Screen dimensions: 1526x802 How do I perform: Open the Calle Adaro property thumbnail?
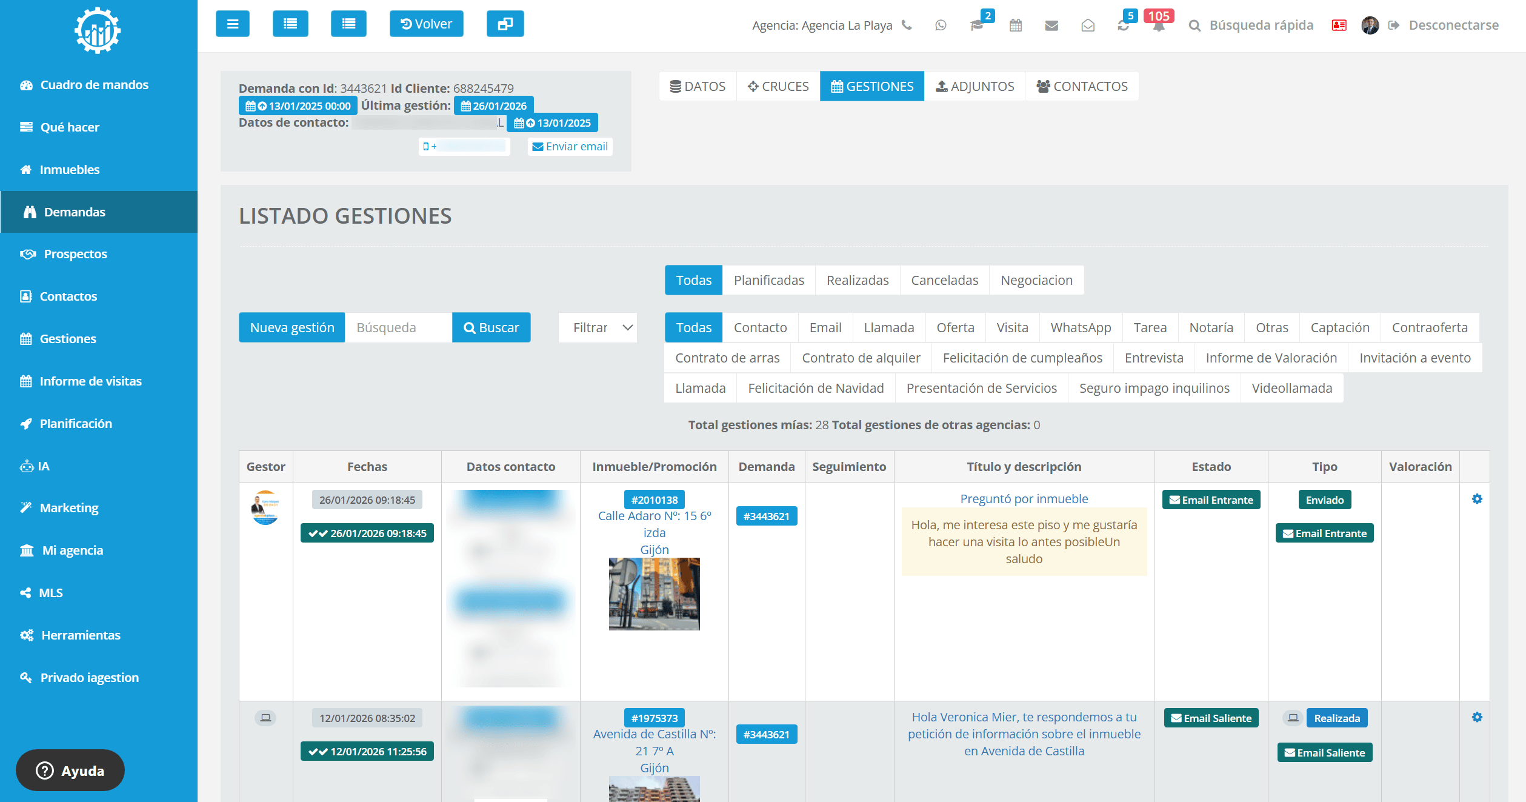pos(654,594)
